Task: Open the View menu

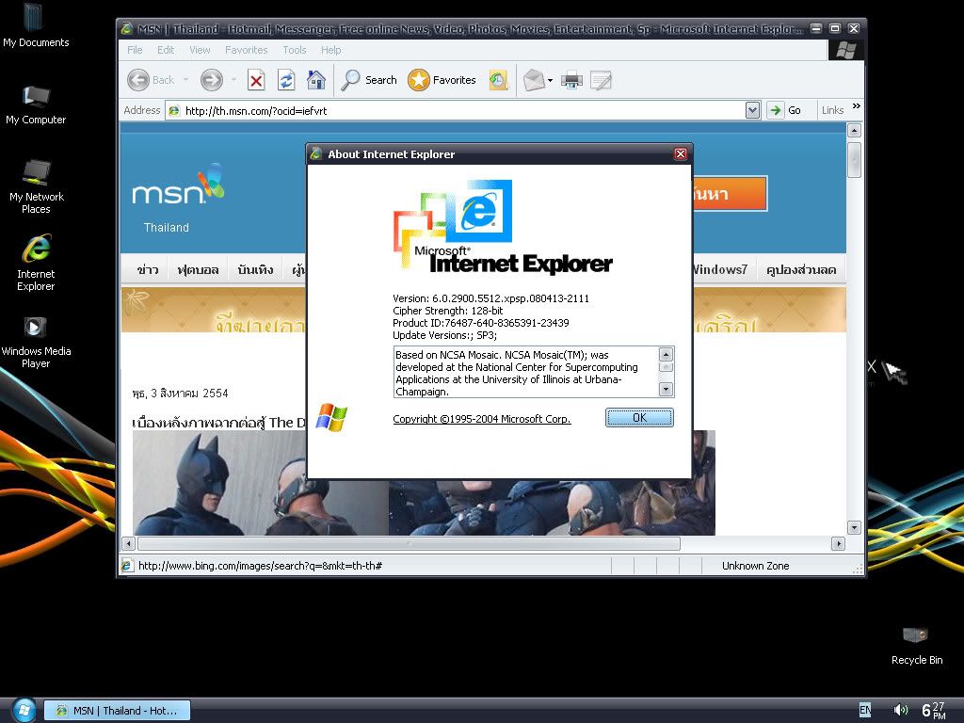Action: [x=200, y=50]
